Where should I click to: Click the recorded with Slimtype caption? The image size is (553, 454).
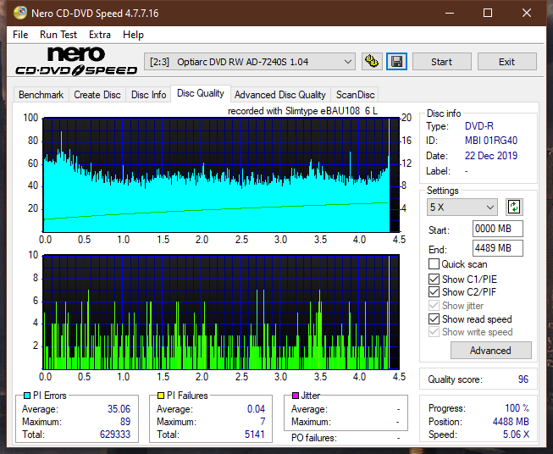point(302,111)
